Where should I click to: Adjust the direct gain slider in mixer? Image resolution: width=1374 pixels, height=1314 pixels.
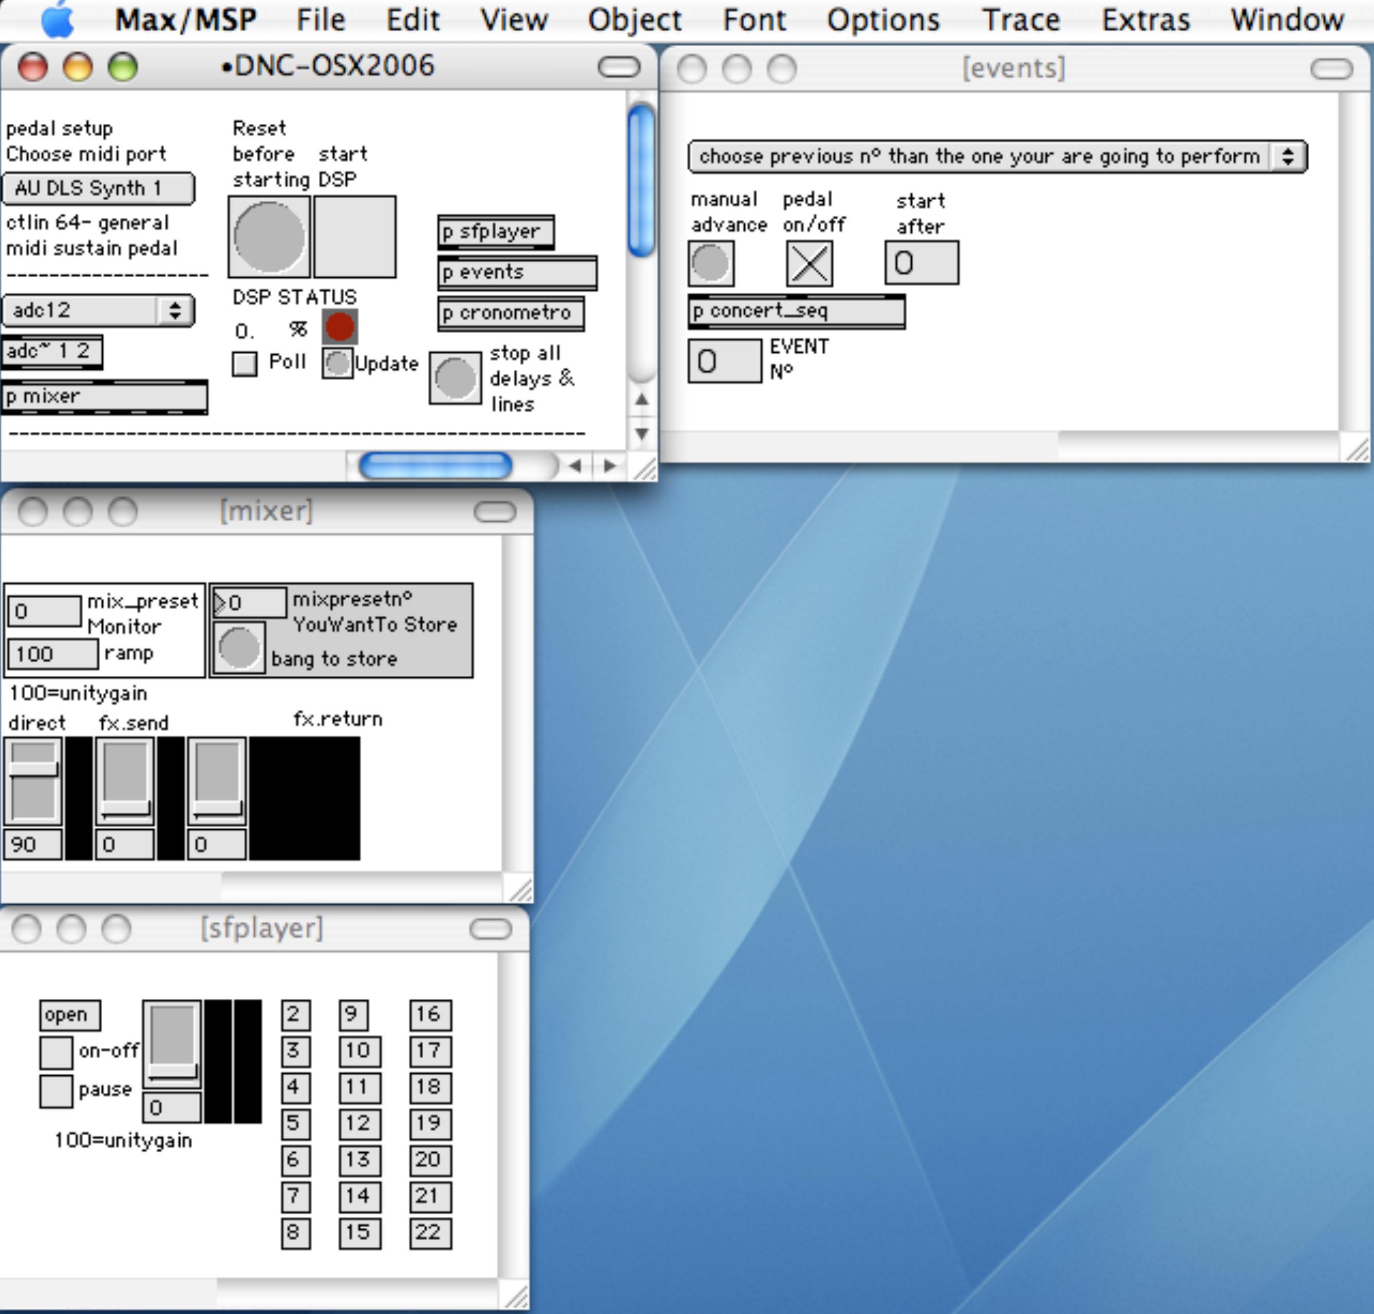tap(33, 780)
